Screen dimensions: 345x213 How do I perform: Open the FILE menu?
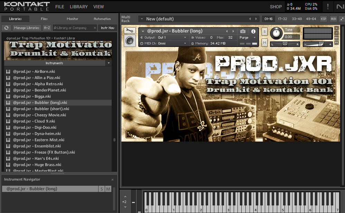pos(59,7)
